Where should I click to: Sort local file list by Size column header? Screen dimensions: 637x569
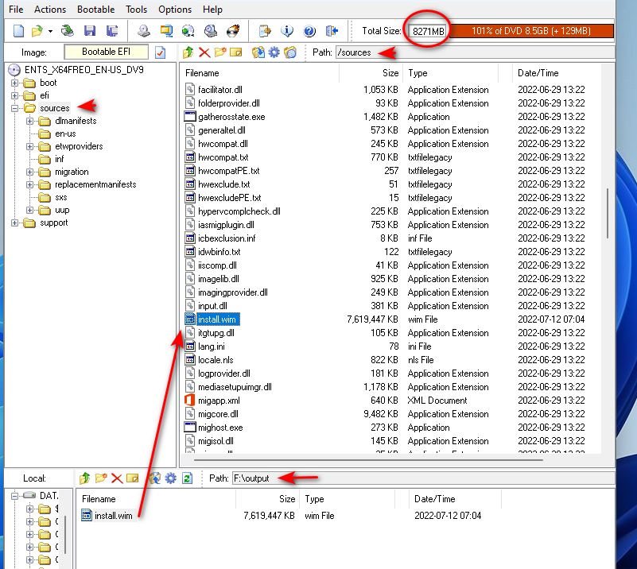(267, 499)
